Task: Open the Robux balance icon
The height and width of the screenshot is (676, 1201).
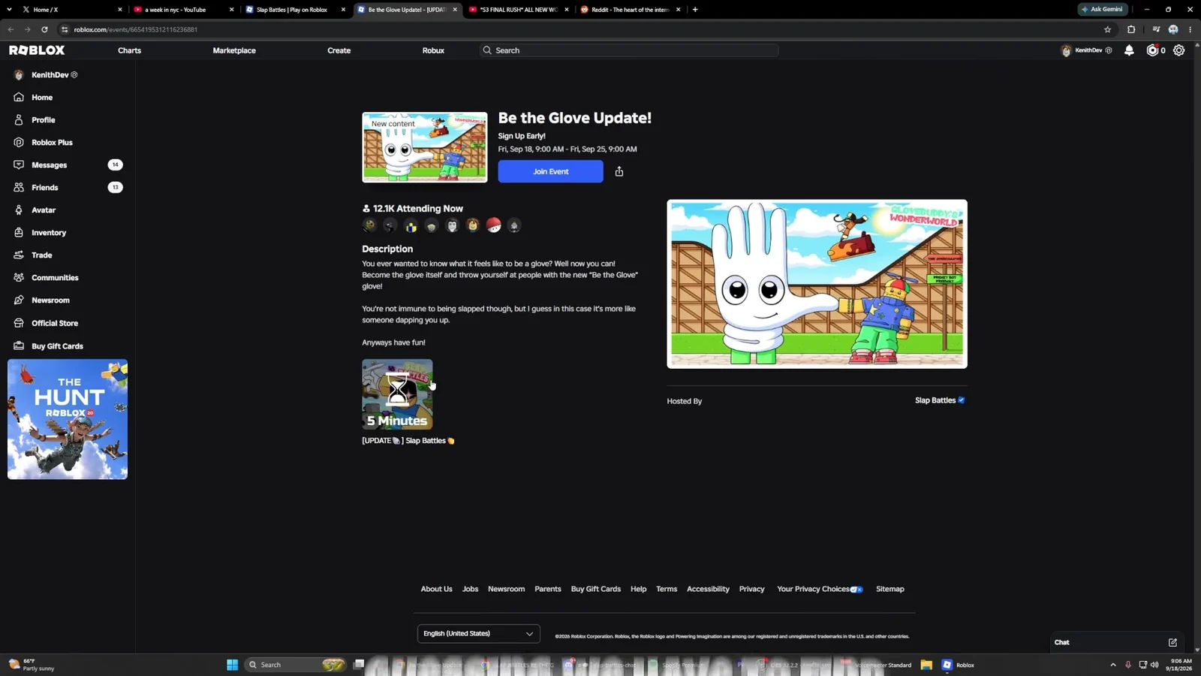Action: click(x=1152, y=50)
